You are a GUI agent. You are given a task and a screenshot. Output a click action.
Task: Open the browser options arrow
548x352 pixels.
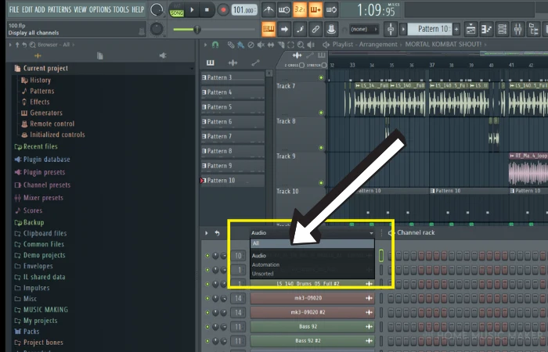pyautogui.click(x=10, y=45)
